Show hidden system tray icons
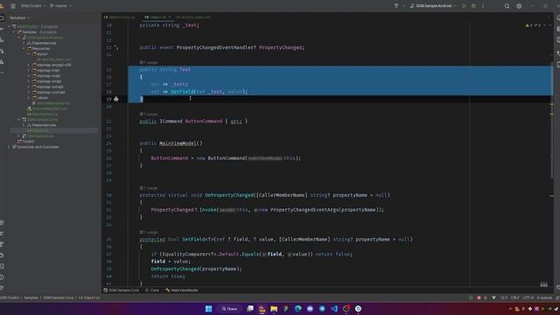The width and height of the screenshot is (560, 315). pyautogui.click(x=510, y=309)
